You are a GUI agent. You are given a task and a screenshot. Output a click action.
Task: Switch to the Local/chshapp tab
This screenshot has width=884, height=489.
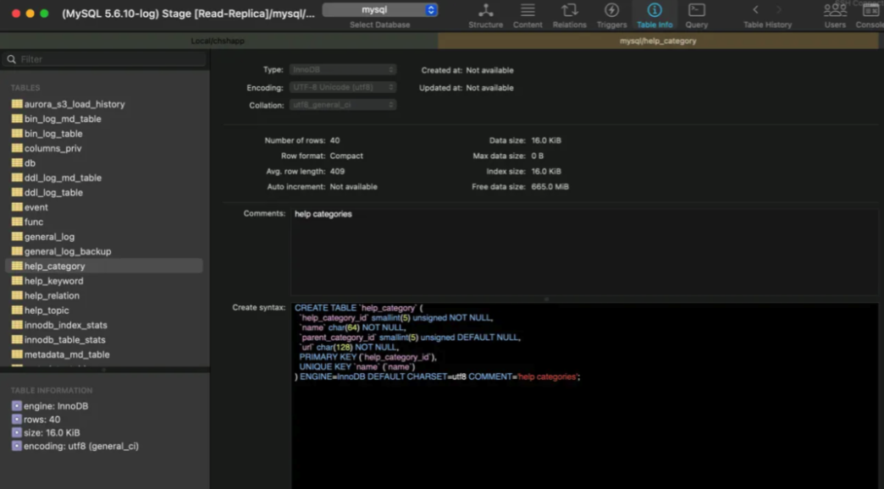(x=218, y=41)
